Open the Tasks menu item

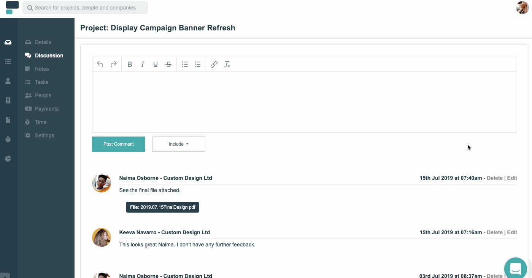(37, 82)
